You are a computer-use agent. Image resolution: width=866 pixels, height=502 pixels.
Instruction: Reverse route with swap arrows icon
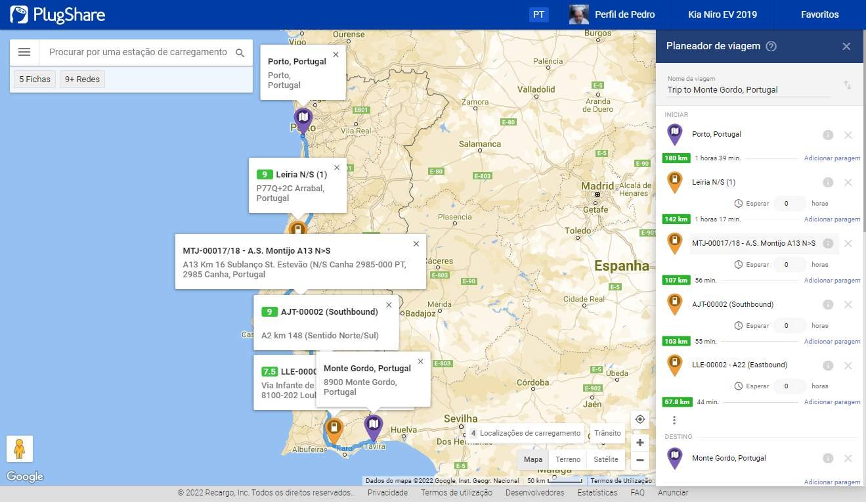(x=847, y=85)
